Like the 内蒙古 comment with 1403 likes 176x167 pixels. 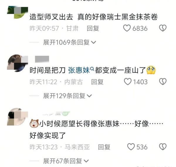coord(128,81)
